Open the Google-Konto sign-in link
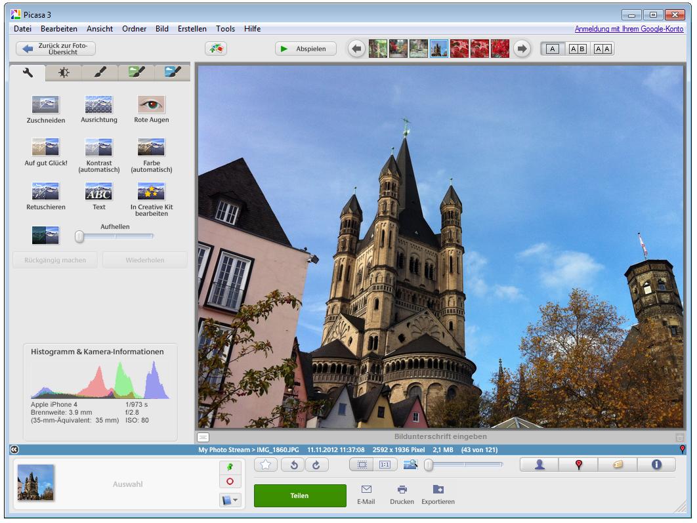Screen dimensions: 697x523 tap(629, 29)
